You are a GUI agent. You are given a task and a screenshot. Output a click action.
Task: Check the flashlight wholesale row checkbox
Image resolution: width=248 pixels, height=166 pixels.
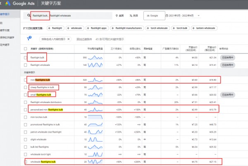point(25,65)
